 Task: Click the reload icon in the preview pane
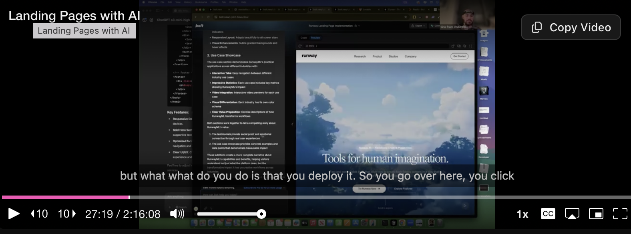(299, 46)
